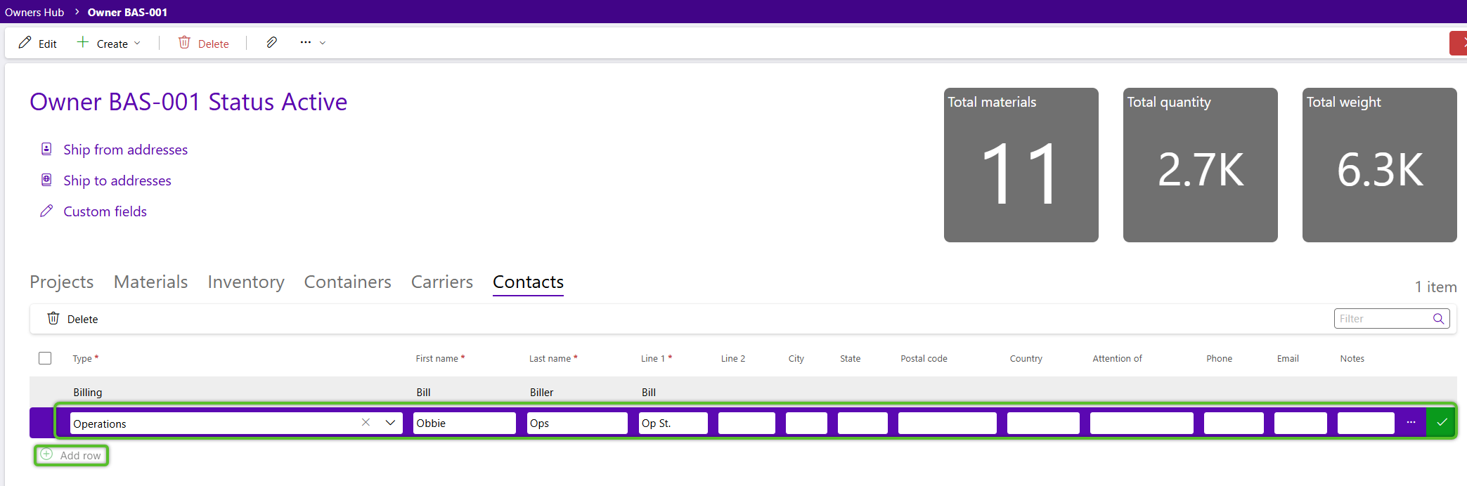
Task: Click the Total quantity tile
Action: tap(1201, 165)
